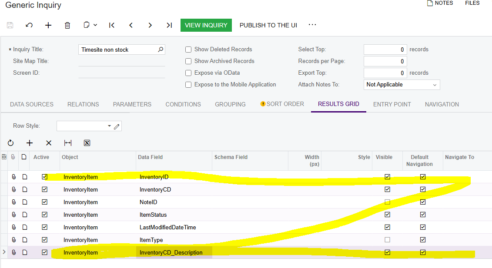Image resolution: width=492 pixels, height=268 pixels.
Task: Enable Expose via OData
Action: (x=188, y=73)
